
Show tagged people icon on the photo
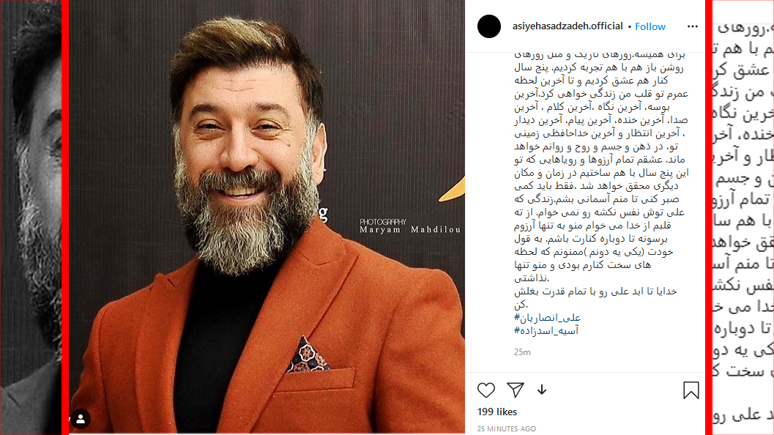(80, 419)
